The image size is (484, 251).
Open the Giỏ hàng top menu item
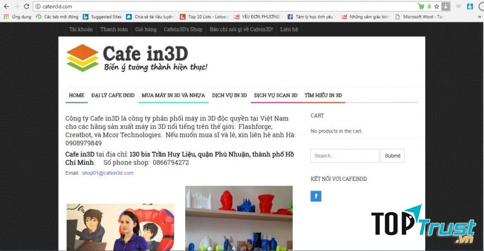point(146,29)
